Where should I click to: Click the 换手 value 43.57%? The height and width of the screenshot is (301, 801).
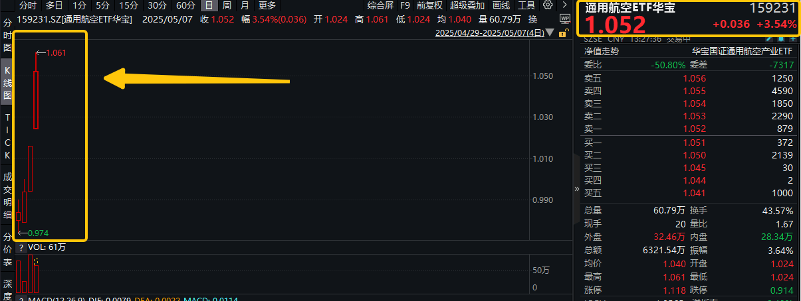776,211
